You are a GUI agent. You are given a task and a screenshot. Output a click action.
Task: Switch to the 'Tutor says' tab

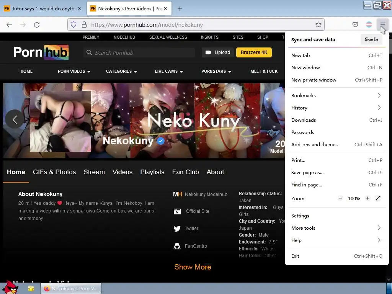[42, 9]
